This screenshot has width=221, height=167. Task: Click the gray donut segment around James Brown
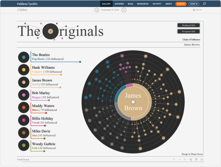(x=121, y=113)
